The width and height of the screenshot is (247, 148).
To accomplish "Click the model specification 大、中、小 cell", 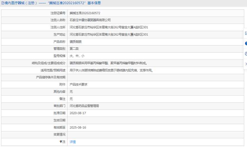I will coord(77,56).
